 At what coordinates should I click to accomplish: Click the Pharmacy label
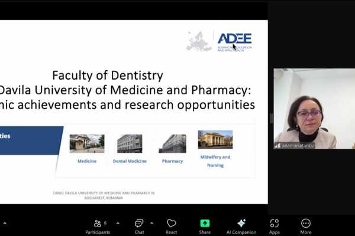[173, 161]
